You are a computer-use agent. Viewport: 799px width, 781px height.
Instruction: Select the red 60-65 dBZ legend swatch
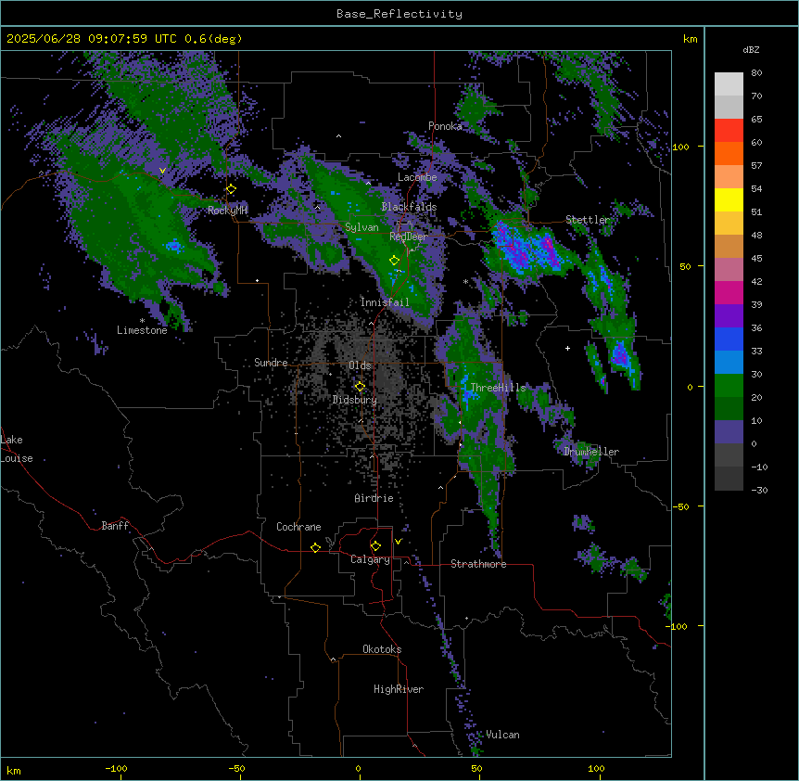pos(729,131)
